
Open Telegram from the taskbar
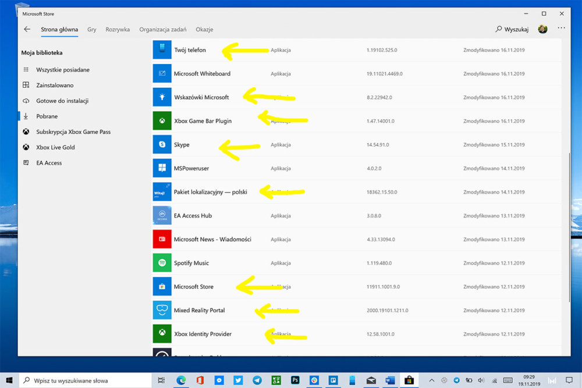[257, 380]
